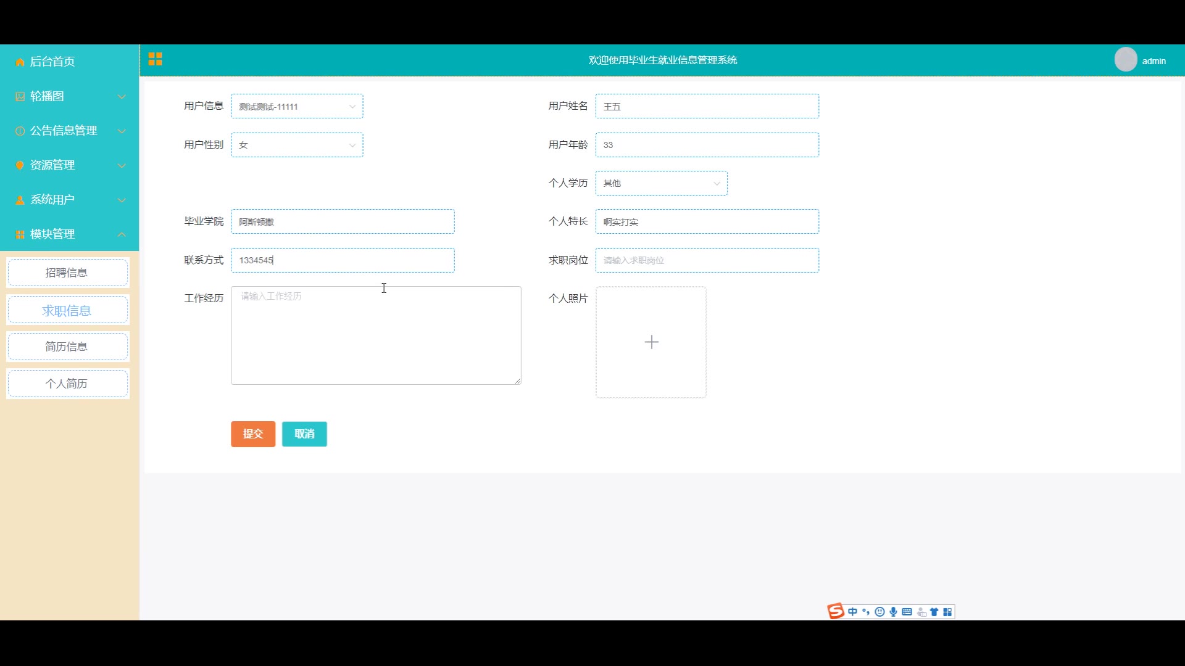Expand the 轮播图 sidebar menu
This screenshot has width=1185, height=666.
click(x=69, y=96)
